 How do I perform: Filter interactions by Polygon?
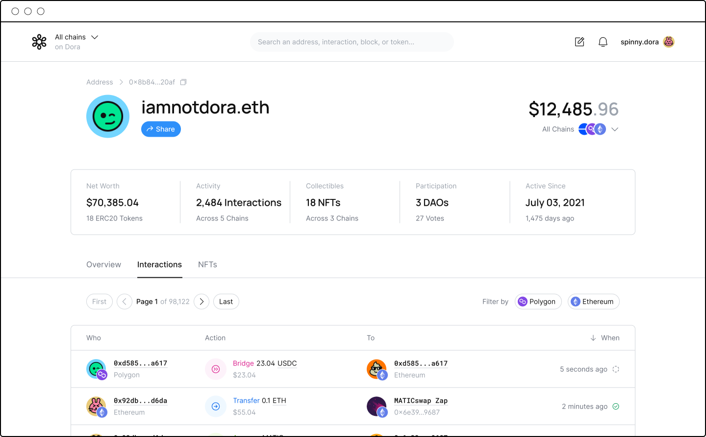pos(538,302)
